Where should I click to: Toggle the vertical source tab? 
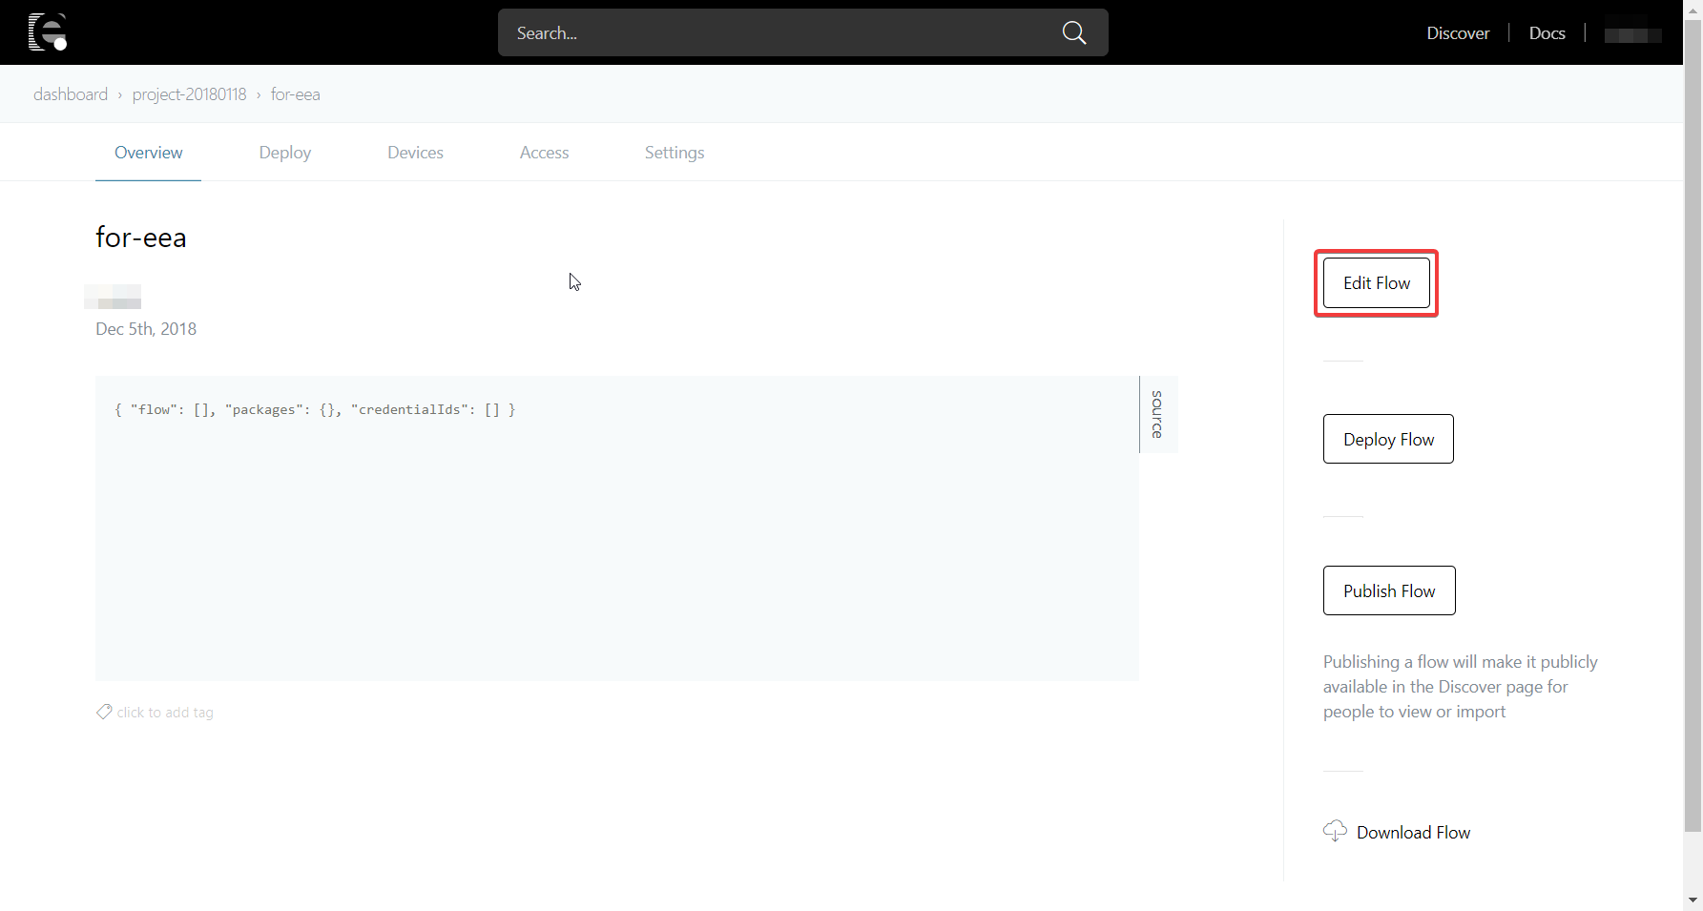tap(1157, 414)
